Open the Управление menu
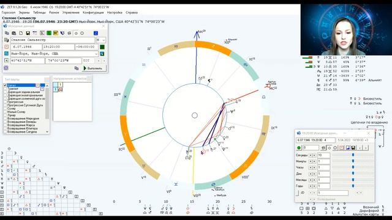 (71, 12)
